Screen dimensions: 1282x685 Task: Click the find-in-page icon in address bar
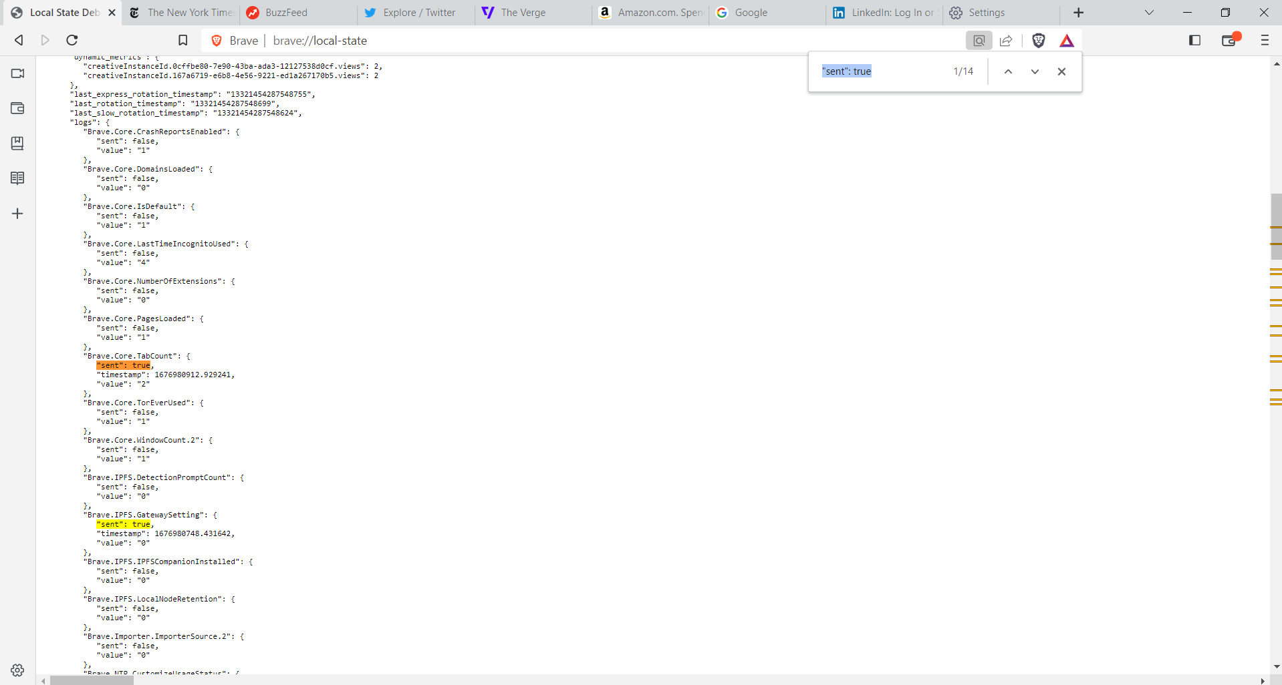979,41
